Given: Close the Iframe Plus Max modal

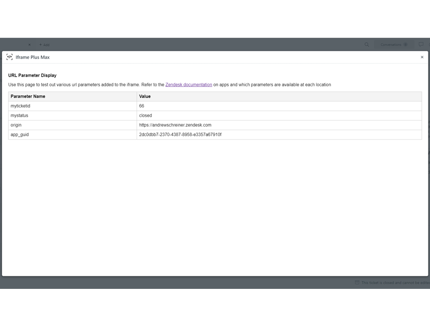Looking at the screenshot, I should [x=422, y=57].
